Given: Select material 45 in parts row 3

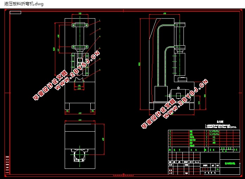Looking at the screenshot, I should [x=214, y=140].
